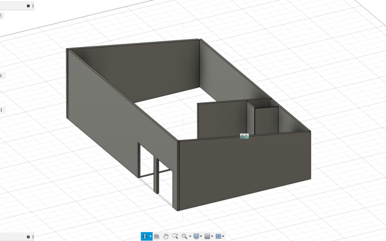Click the Zoom Window/Fit icon
386x241 pixels.
[184, 236]
